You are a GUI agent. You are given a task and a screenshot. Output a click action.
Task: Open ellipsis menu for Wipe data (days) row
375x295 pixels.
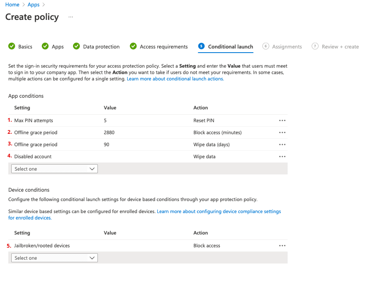(x=282, y=145)
